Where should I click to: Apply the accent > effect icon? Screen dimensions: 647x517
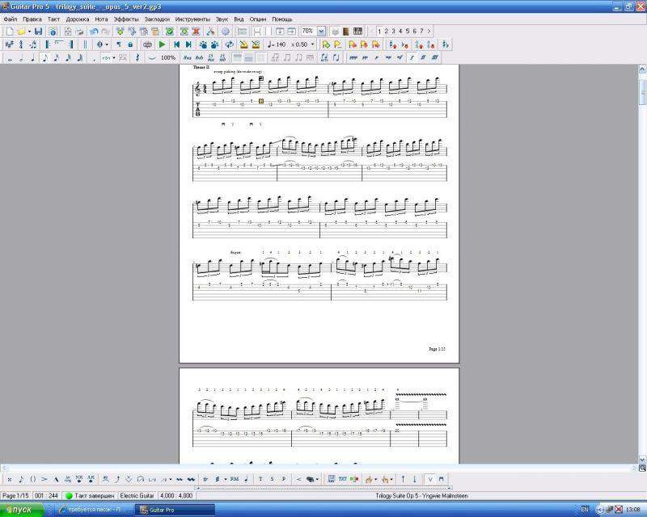tap(44, 480)
